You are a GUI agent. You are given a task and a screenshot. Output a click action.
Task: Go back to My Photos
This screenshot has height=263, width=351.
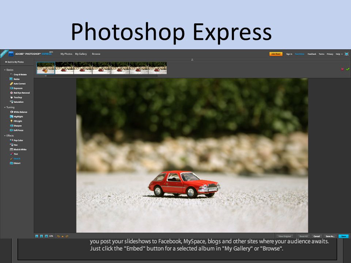14,62
